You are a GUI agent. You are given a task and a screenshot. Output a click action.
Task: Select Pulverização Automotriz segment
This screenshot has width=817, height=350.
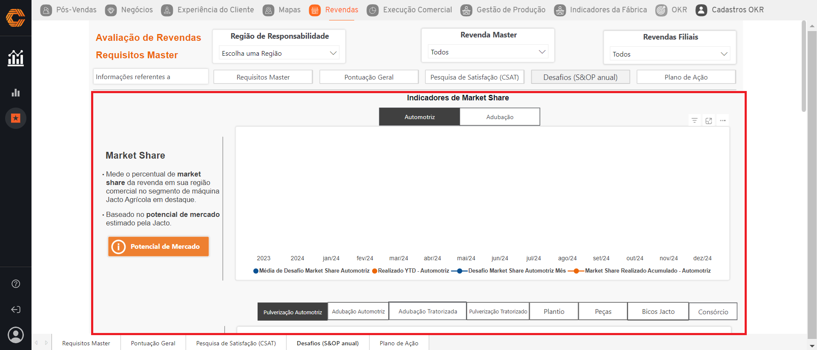tap(292, 312)
